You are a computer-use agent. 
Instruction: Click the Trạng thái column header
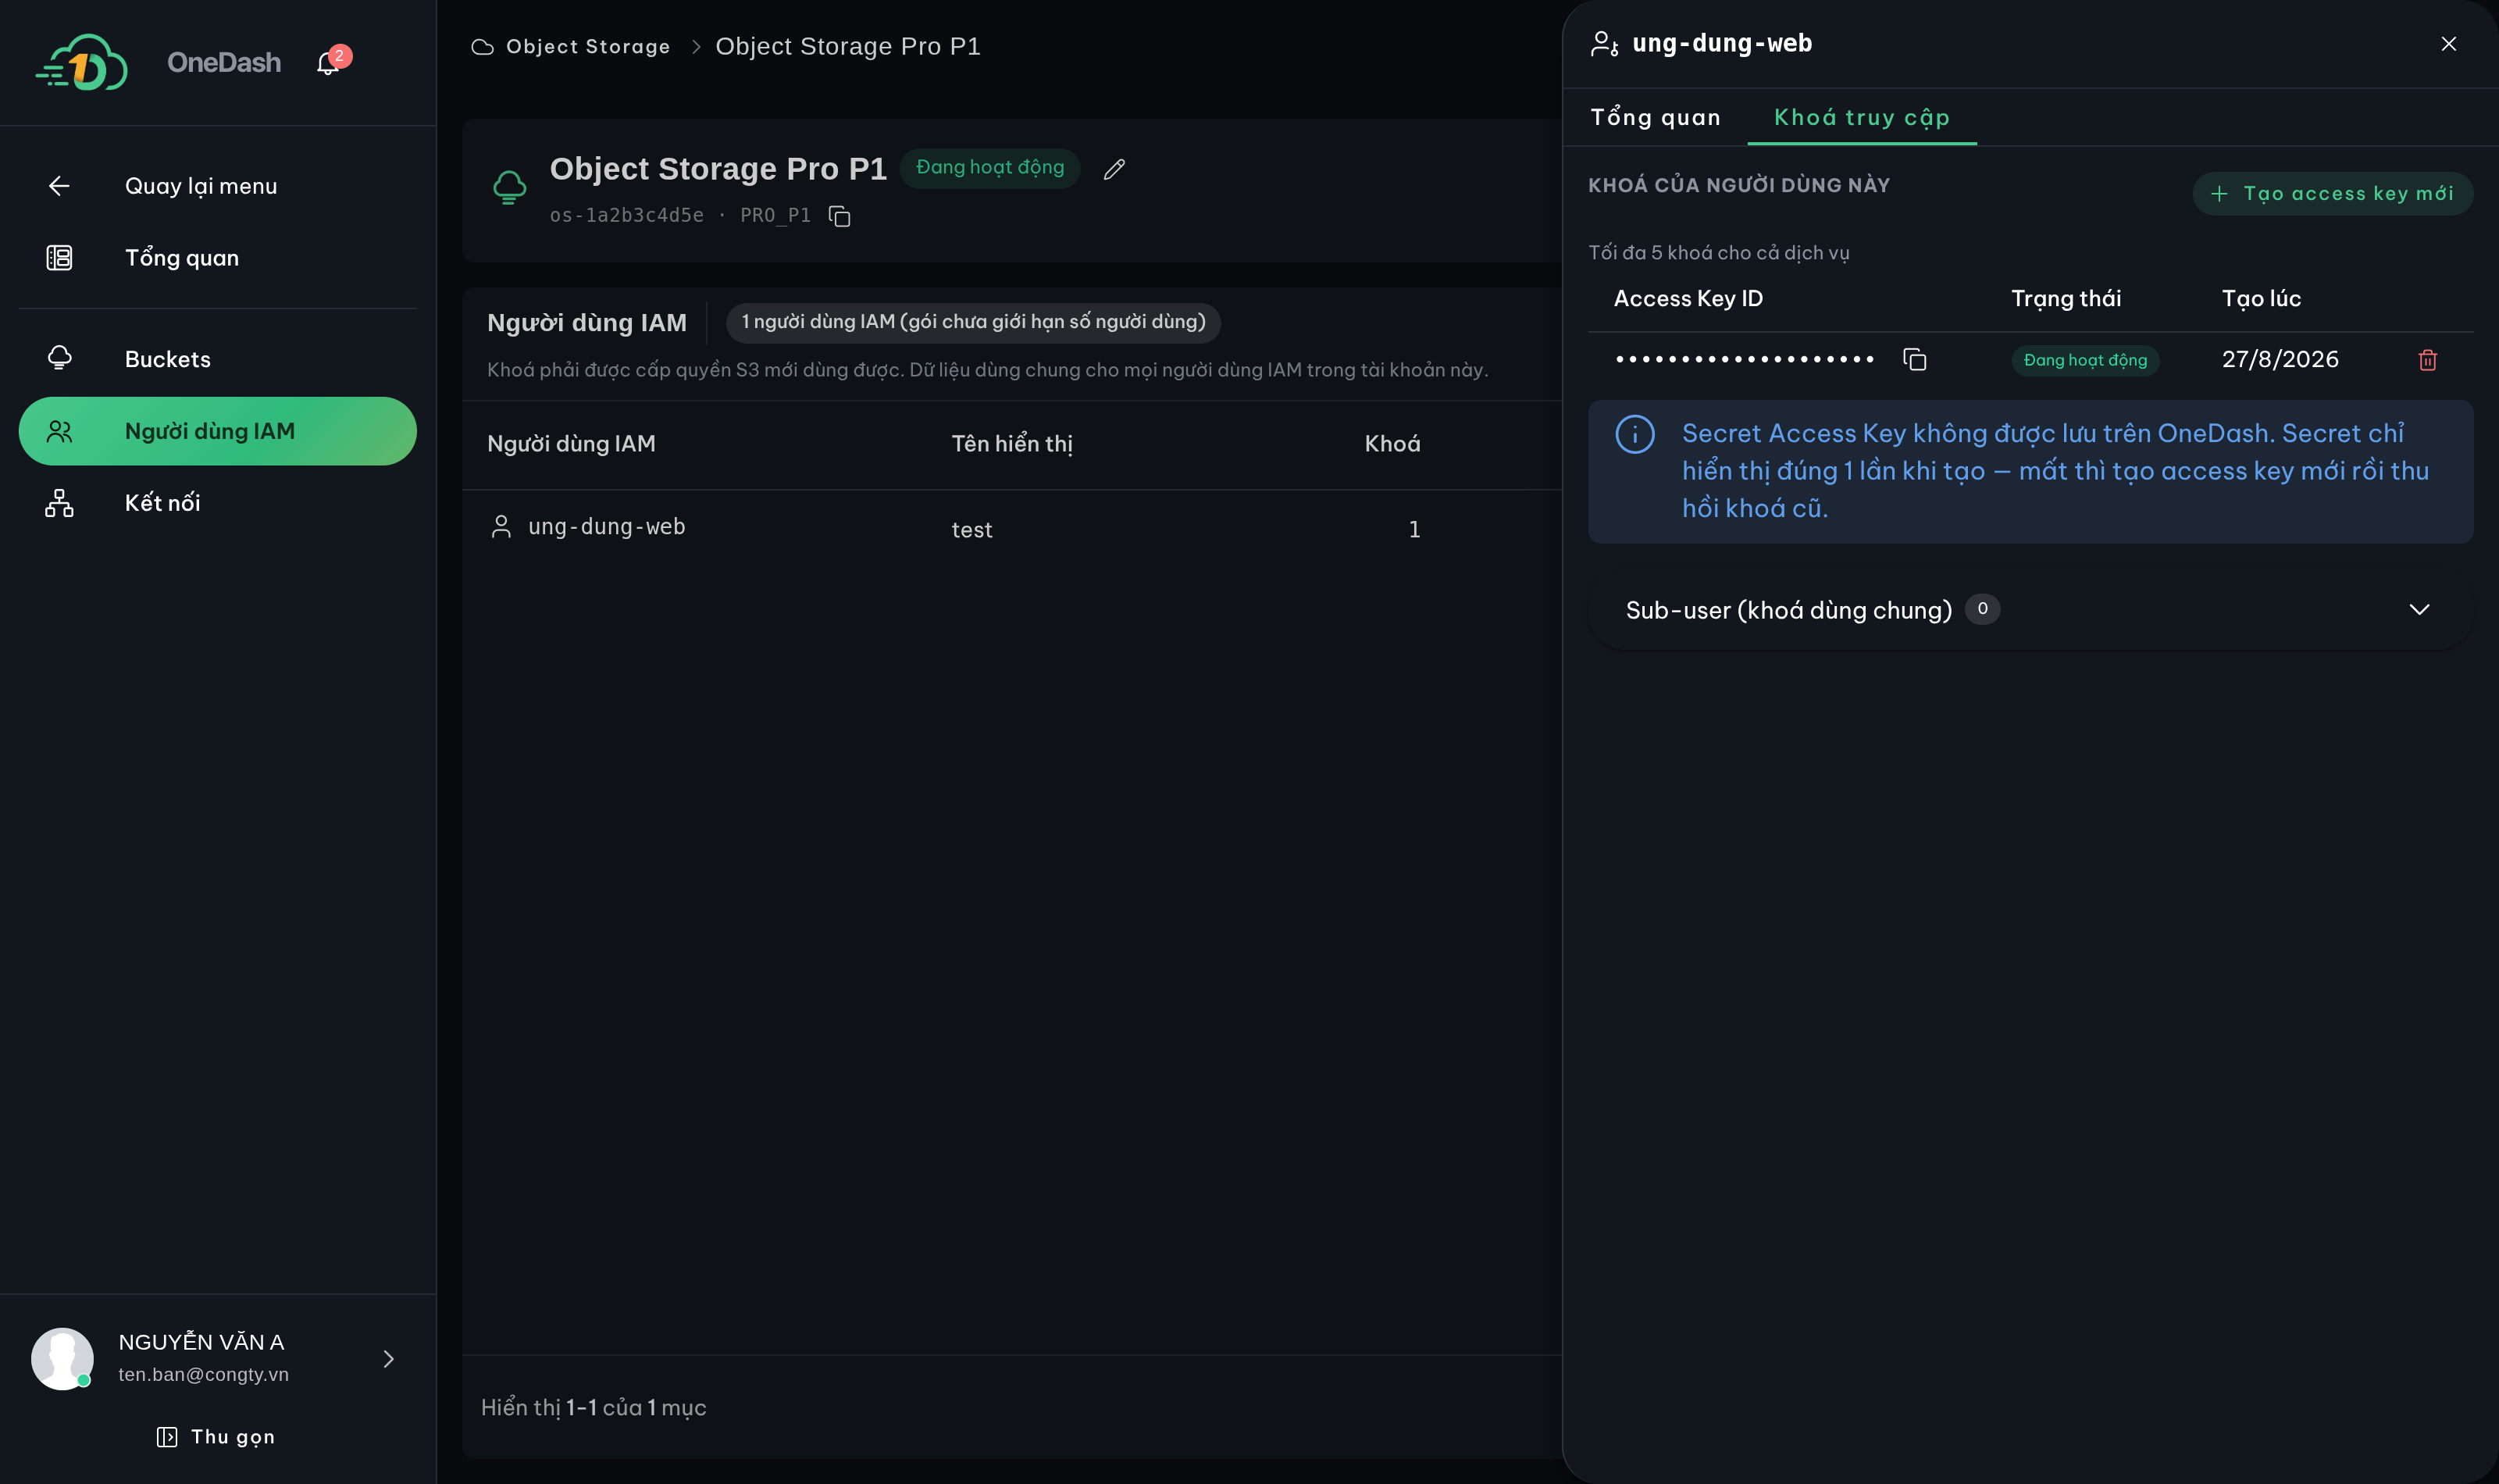pyautogui.click(x=2065, y=299)
